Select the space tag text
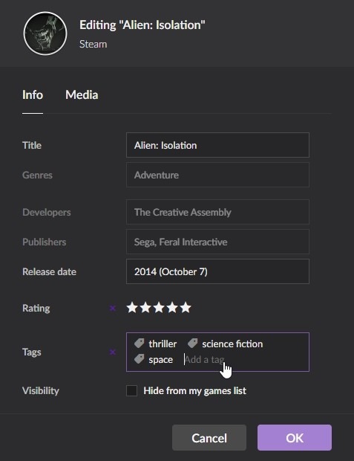This screenshot has width=354, height=461. click(161, 360)
